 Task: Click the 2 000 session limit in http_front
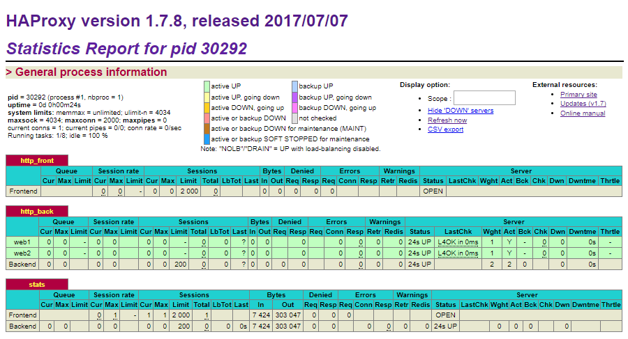tap(189, 191)
